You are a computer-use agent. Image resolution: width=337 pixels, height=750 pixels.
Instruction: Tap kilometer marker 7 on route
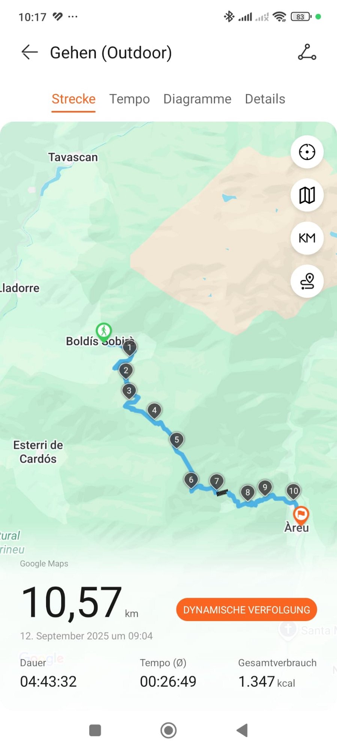click(x=217, y=482)
